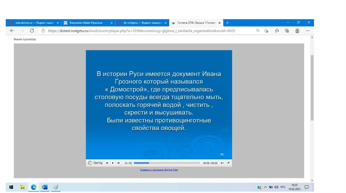Viewport: 346px width, 193px height.
Task: Click the iSpring logo in player bar
Action: click(95, 163)
